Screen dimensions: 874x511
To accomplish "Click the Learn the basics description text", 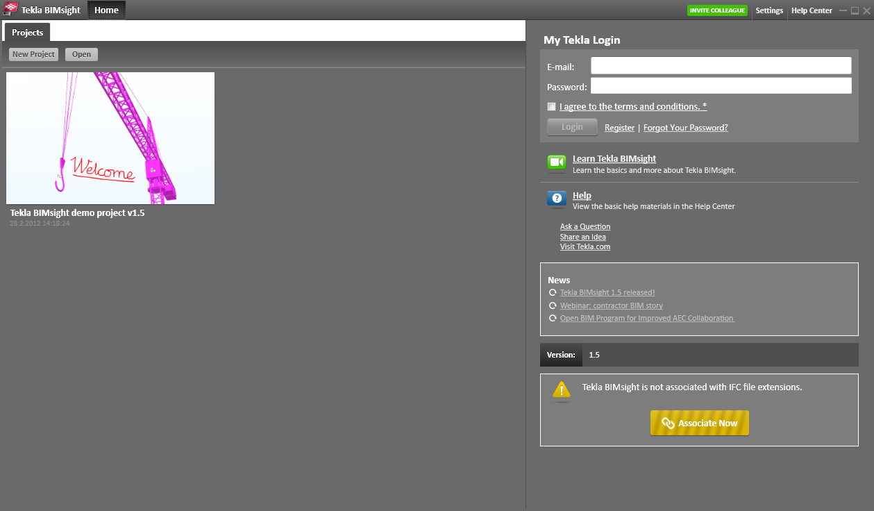I will pyautogui.click(x=654, y=170).
